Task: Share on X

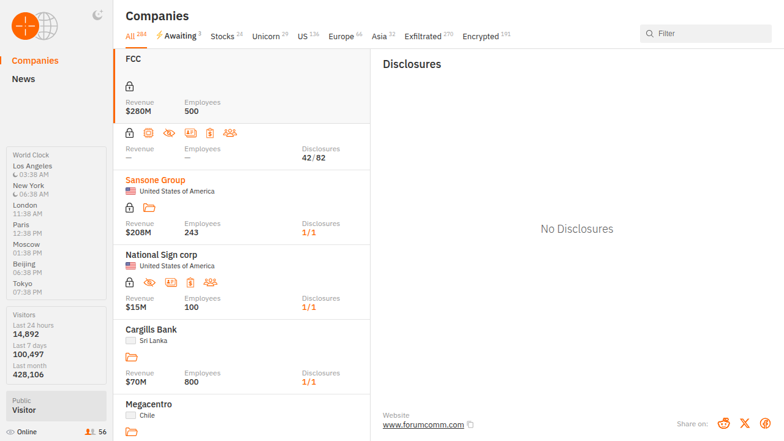Action: 745,423
